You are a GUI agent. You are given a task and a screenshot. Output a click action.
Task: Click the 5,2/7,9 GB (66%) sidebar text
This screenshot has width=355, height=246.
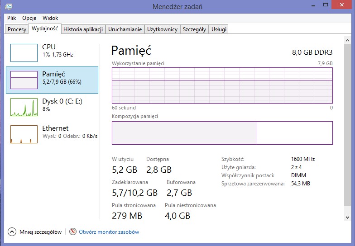point(62,82)
